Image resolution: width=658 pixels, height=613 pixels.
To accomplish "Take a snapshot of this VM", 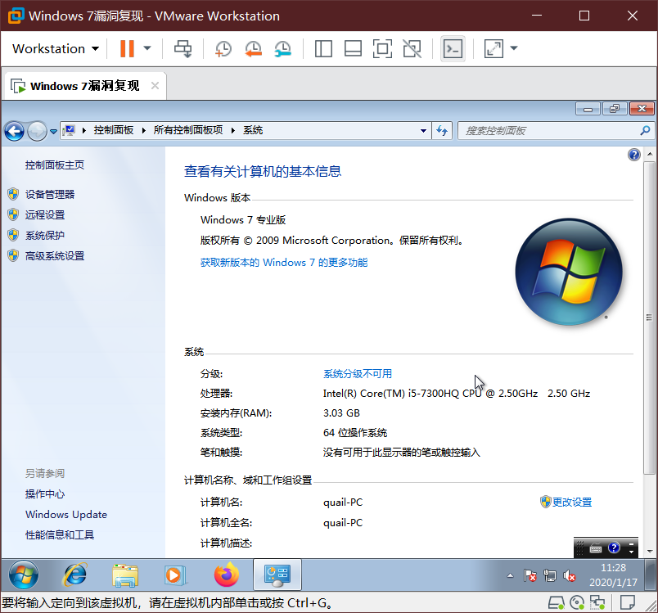I will click(x=223, y=48).
